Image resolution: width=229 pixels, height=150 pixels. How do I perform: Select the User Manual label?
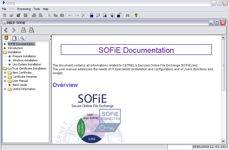(x=20, y=81)
